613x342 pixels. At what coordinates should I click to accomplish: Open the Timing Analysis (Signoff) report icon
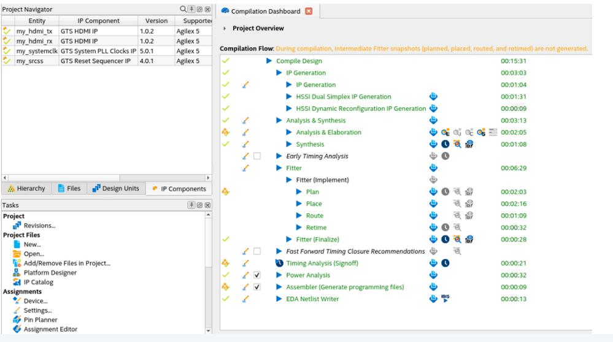tap(434, 263)
